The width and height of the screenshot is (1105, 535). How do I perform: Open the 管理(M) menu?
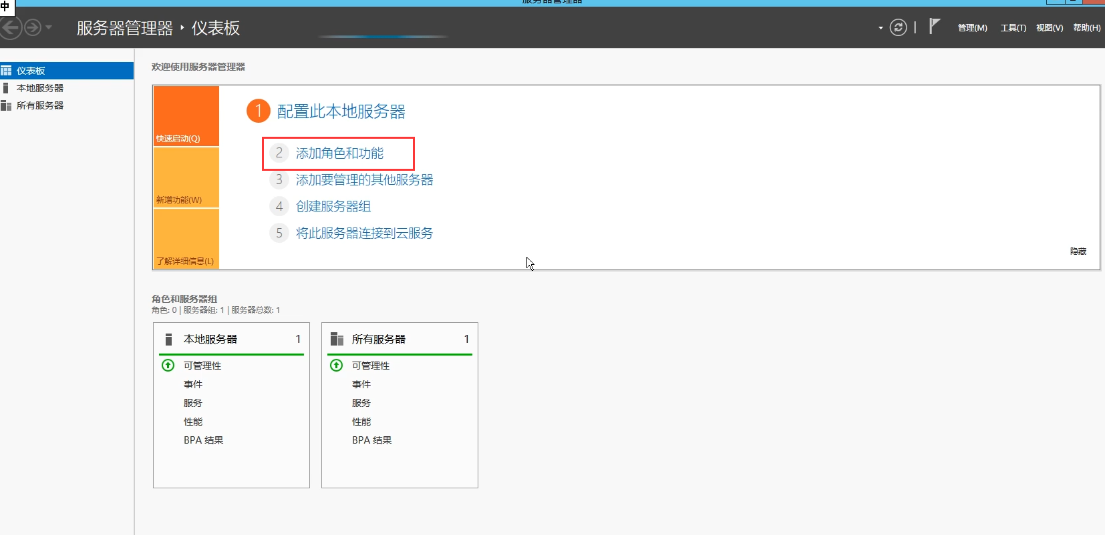click(x=972, y=27)
